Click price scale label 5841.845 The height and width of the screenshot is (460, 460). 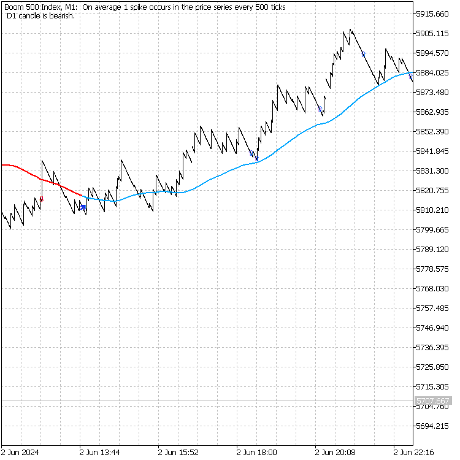432,151
